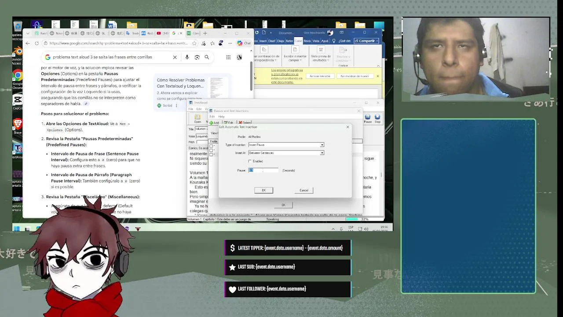Click Edit in Pauses and Text Insertions toolbar
Screen dimensions: 563x317
click(x=229, y=123)
